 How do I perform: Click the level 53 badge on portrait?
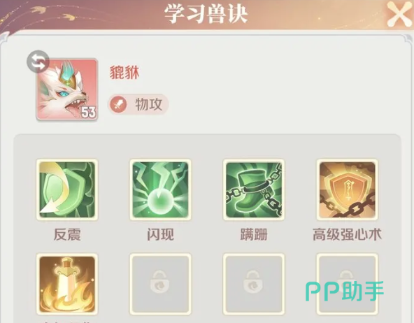point(88,112)
